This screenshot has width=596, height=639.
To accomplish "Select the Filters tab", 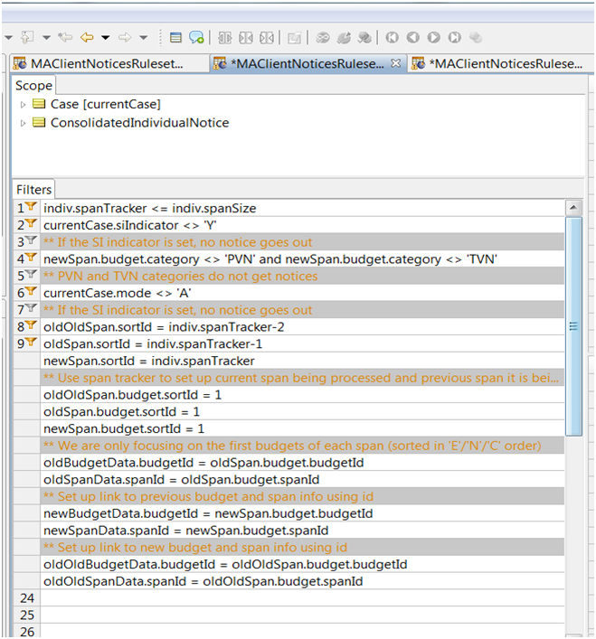I will click(33, 190).
